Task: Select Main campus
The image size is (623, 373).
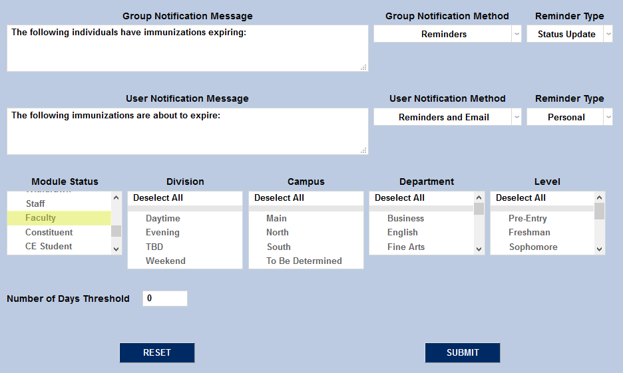Action: pyautogui.click(x=306, y=218)
